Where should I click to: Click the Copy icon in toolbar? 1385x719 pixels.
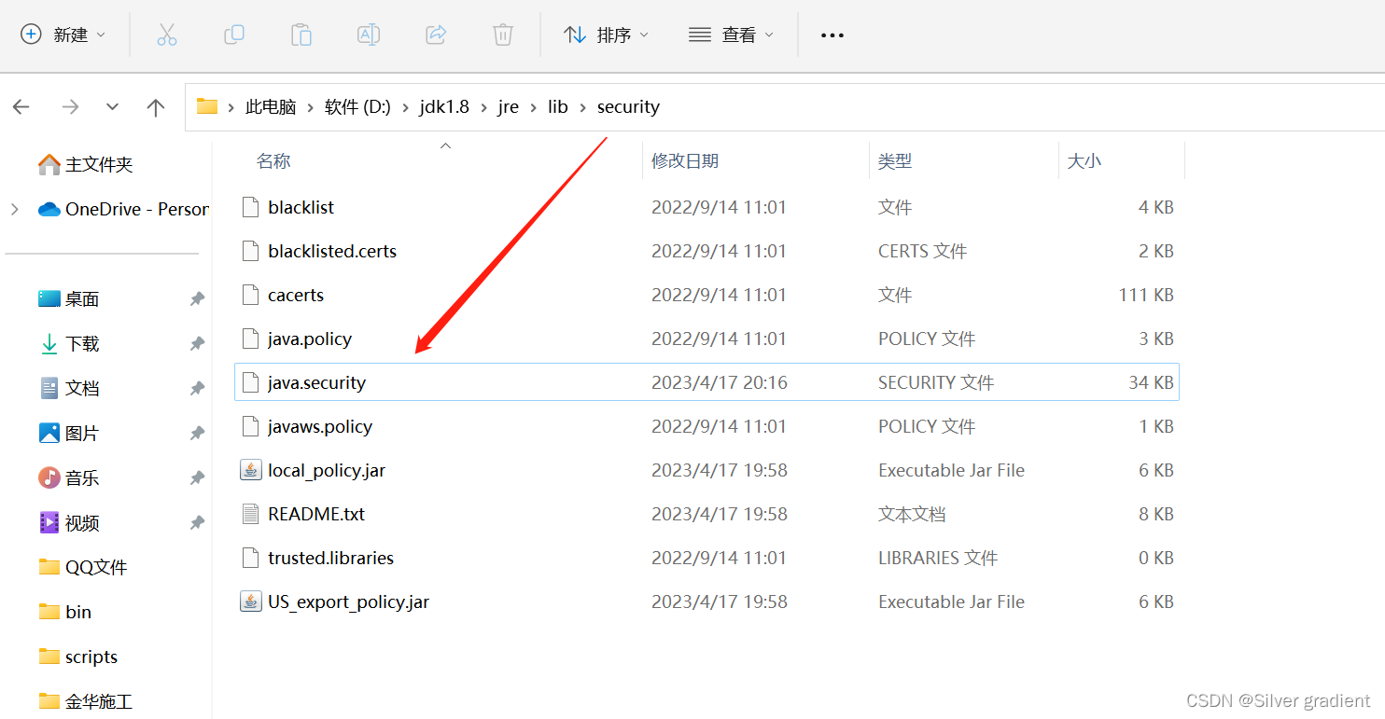click(x=234, y=35)
